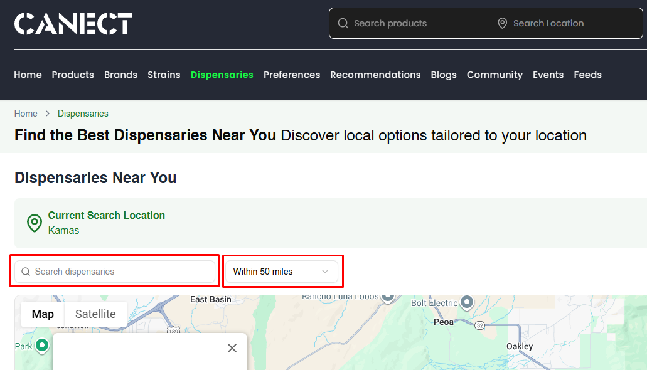The width and height of the screenshot is (647, 370).
Task: Click the magnifier icon in Search dispensaries
Action: click(26, 272)
